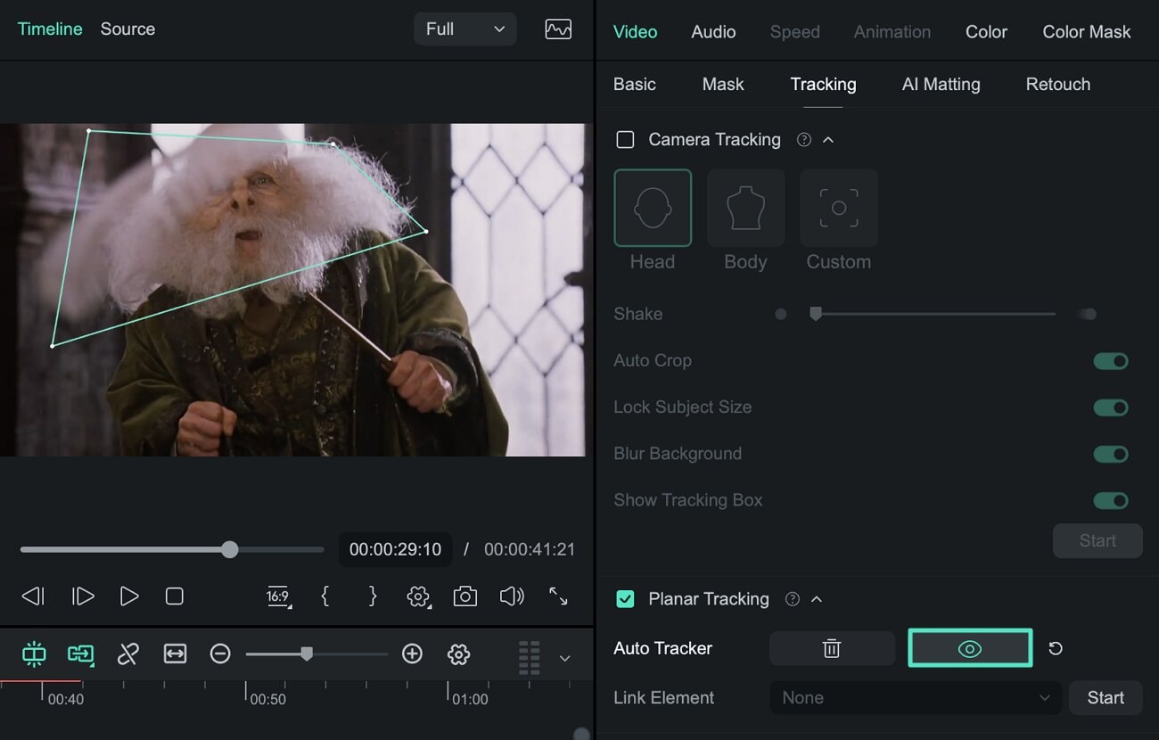The height and width of the screenshot is (740, 1159).
Task: Open the track height grid icon
Action: click(530, 657)
